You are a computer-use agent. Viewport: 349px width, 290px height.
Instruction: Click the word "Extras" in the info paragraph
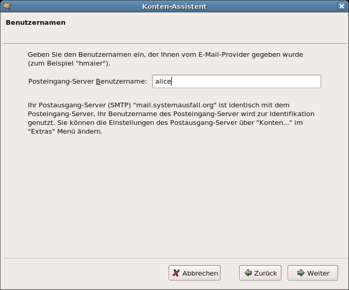point(42,132)
